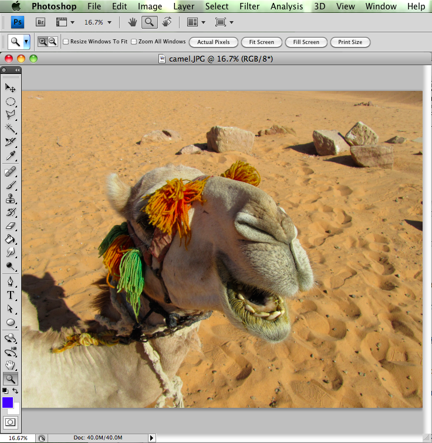Click the Ps application logo
This screenshot has height=443, width=432.
coord(18,22)
